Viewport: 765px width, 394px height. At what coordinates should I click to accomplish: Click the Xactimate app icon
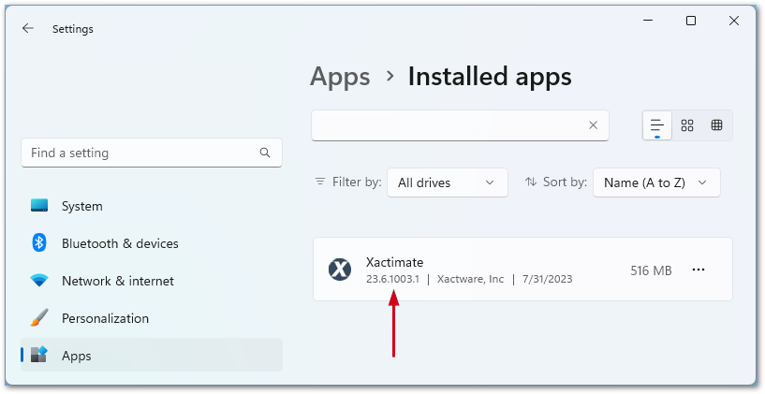click(x=340, y=270)
